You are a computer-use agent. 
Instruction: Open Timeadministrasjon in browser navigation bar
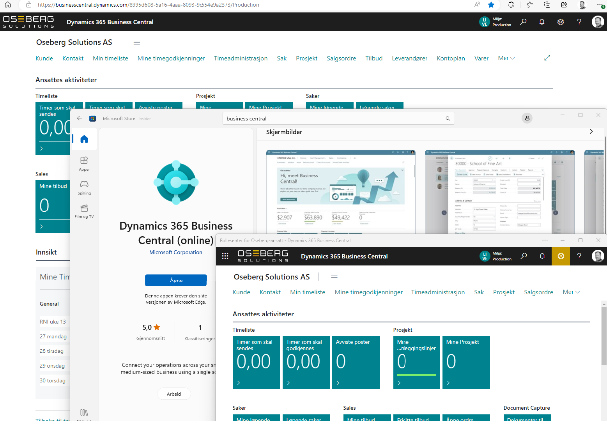241,58
